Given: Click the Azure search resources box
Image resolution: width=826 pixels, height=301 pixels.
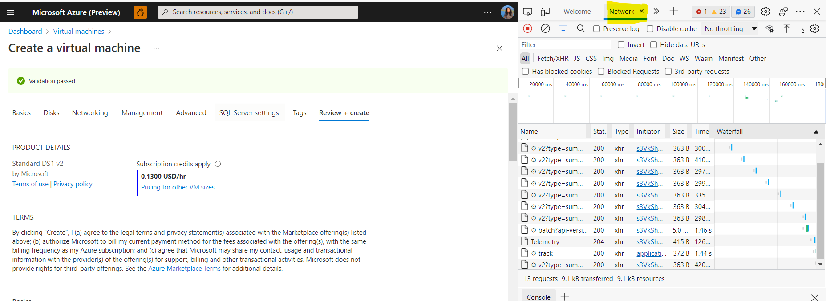Looking at the screenshot, I should [x=258, y=12].
